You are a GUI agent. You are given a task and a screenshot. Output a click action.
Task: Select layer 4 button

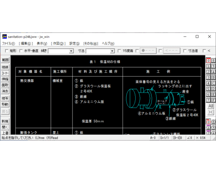click(208, 83)
